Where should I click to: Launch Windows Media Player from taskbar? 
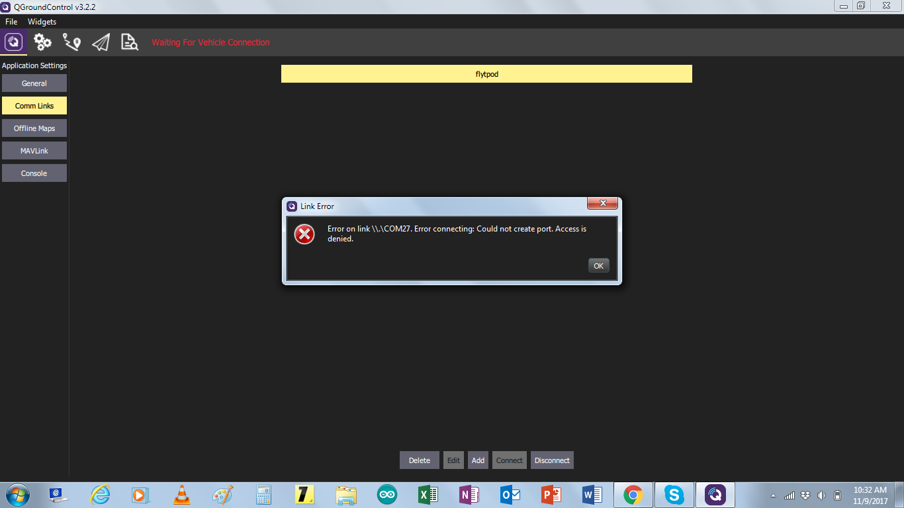click(x=140, y=495)
